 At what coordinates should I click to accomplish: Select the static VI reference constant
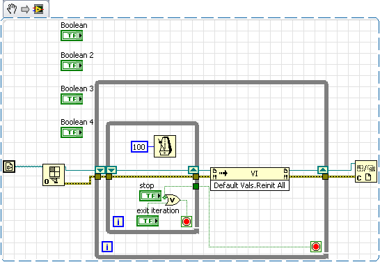(x=9, y=167)
